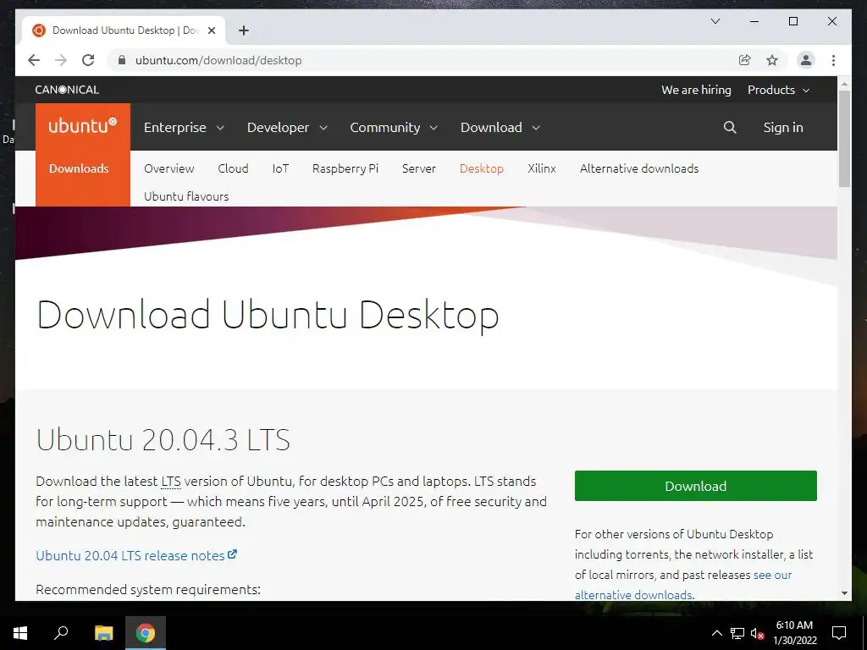Switch to the Xilinx tab
Screen dimensions: 867x650
[541, 168]
